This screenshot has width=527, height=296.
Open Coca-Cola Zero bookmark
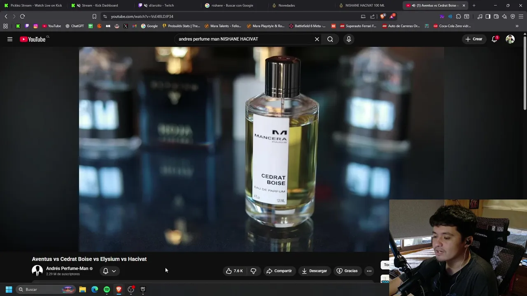(x=452, y=26)
